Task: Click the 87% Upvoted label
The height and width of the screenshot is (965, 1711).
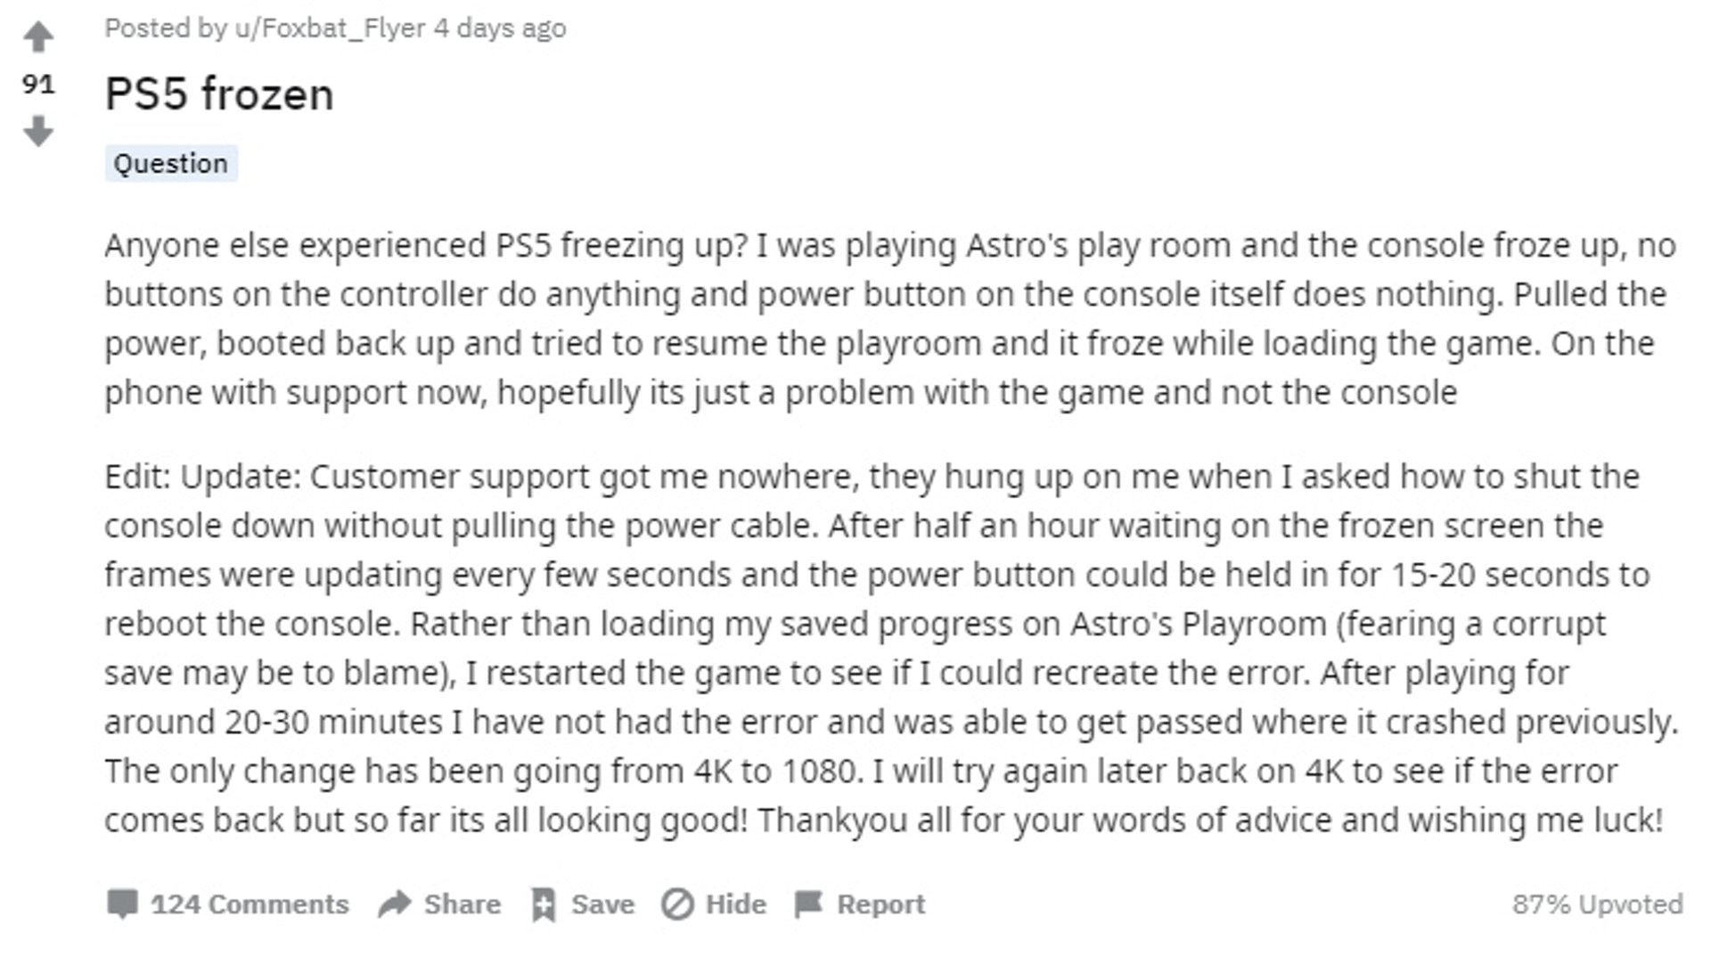Action: [x=1596, y=904]
